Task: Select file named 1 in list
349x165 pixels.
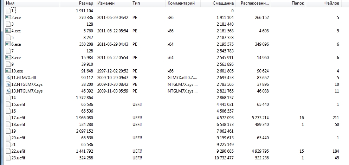Action: tap(12, 11)
